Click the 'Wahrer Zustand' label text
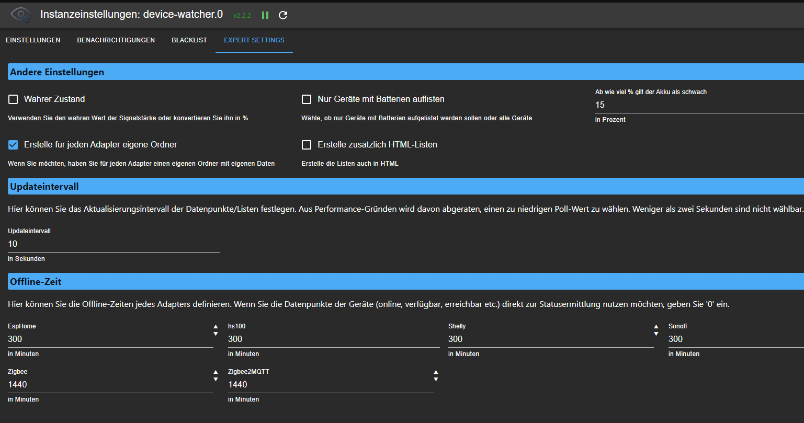 (x=54, y=99)
